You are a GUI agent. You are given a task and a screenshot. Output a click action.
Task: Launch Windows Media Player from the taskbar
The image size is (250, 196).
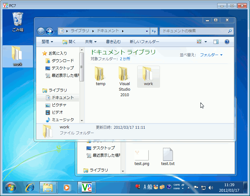[68, 188]
